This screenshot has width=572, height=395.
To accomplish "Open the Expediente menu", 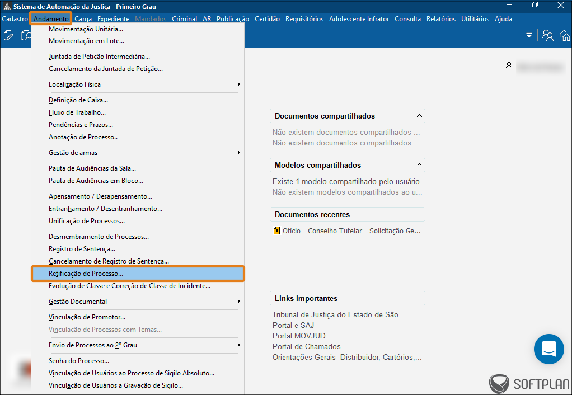I will click(113, 19).
